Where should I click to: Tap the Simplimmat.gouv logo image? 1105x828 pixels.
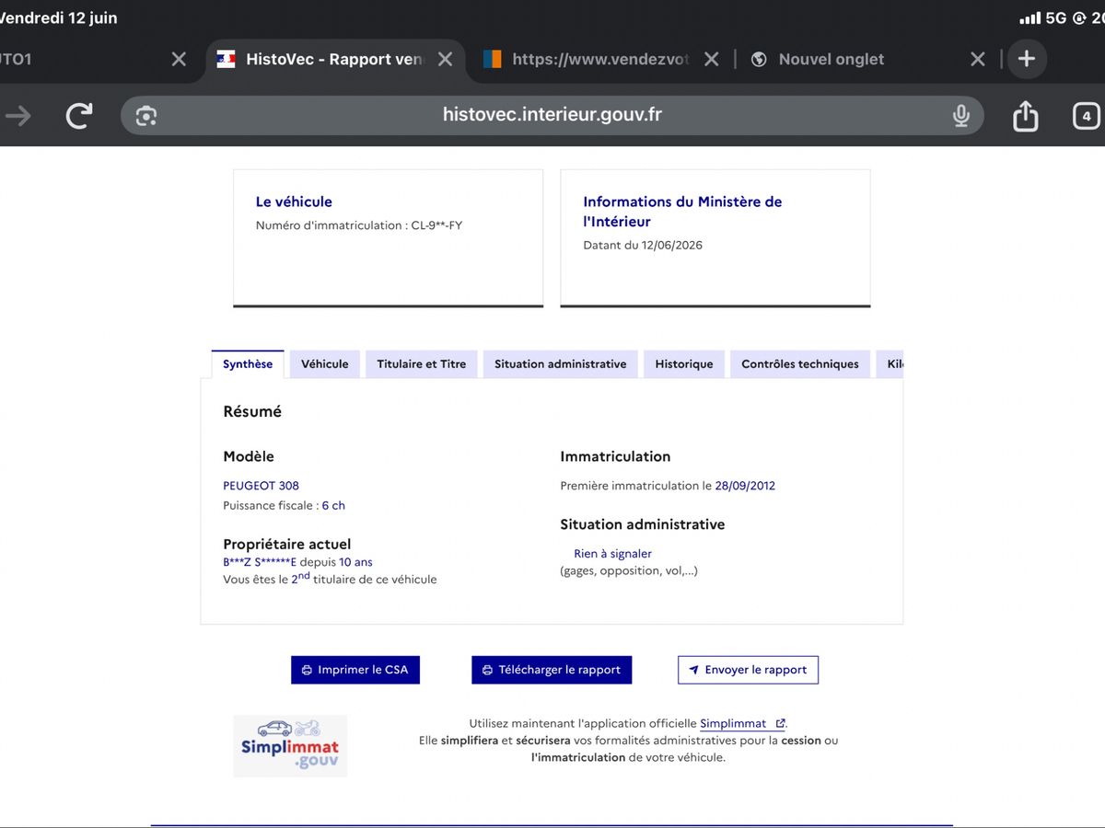(290, 746)
